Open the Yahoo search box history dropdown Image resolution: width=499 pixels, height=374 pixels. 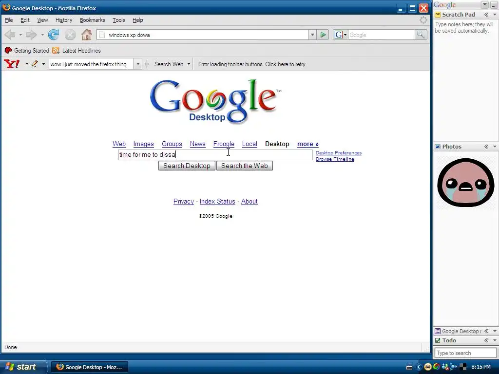pos(138,64)
